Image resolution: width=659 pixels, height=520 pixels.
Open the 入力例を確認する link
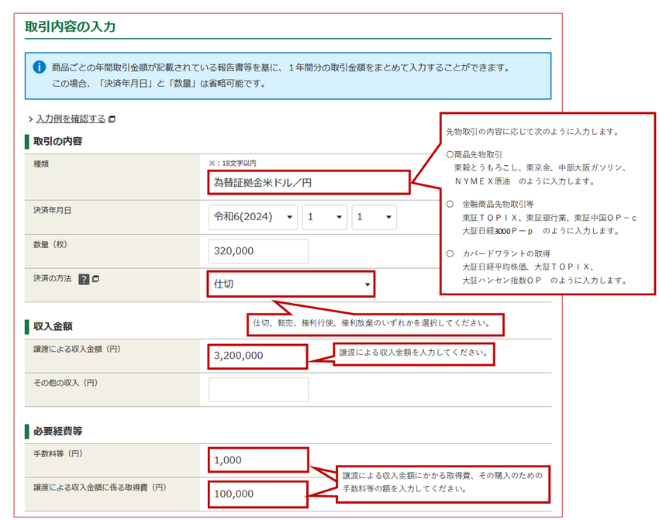click(x=71, y=119)
